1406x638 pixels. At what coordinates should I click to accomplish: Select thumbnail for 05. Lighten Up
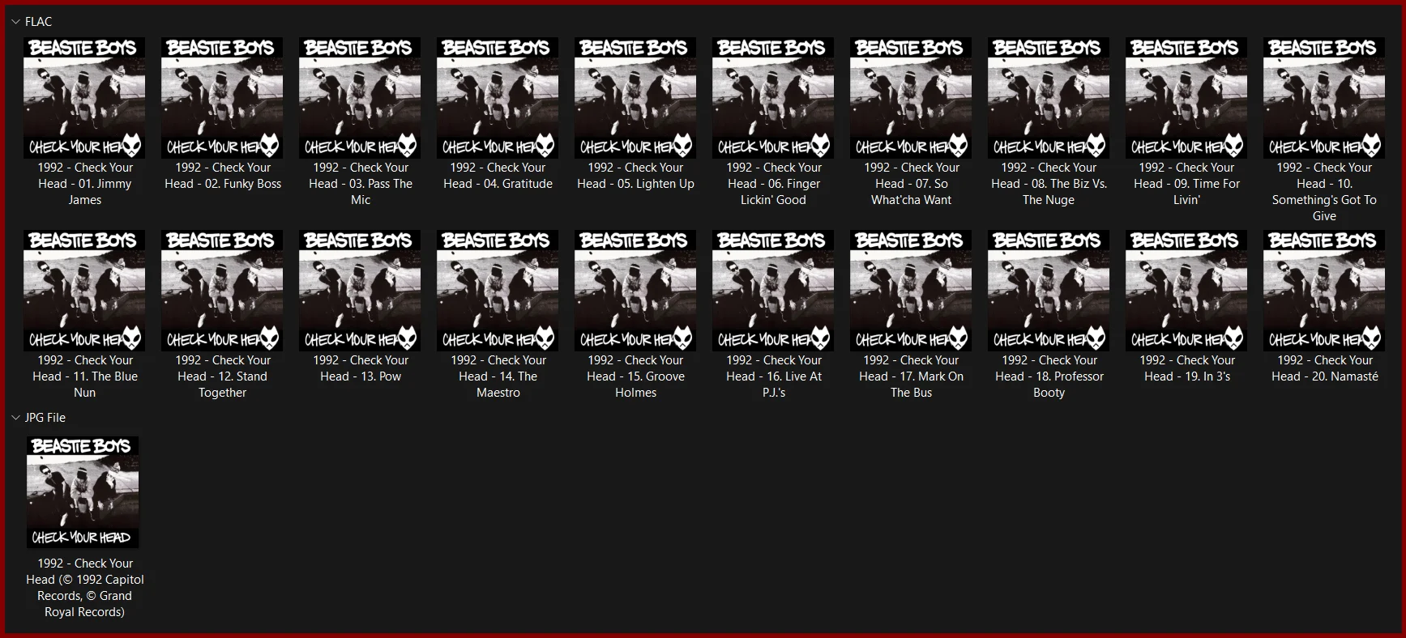(635, 97)
